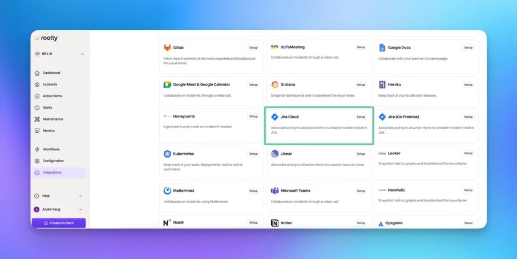Click the NewRelic logo
This screenshot has width=517, height=259.
pos(382,190)
